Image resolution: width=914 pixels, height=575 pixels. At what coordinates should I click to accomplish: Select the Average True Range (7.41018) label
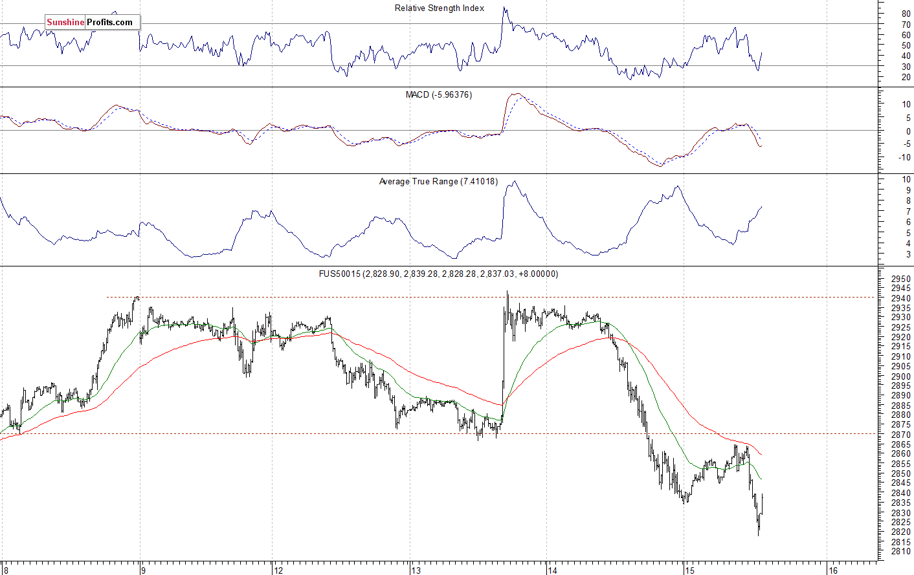pyautogui.click(x=439, y=182)
